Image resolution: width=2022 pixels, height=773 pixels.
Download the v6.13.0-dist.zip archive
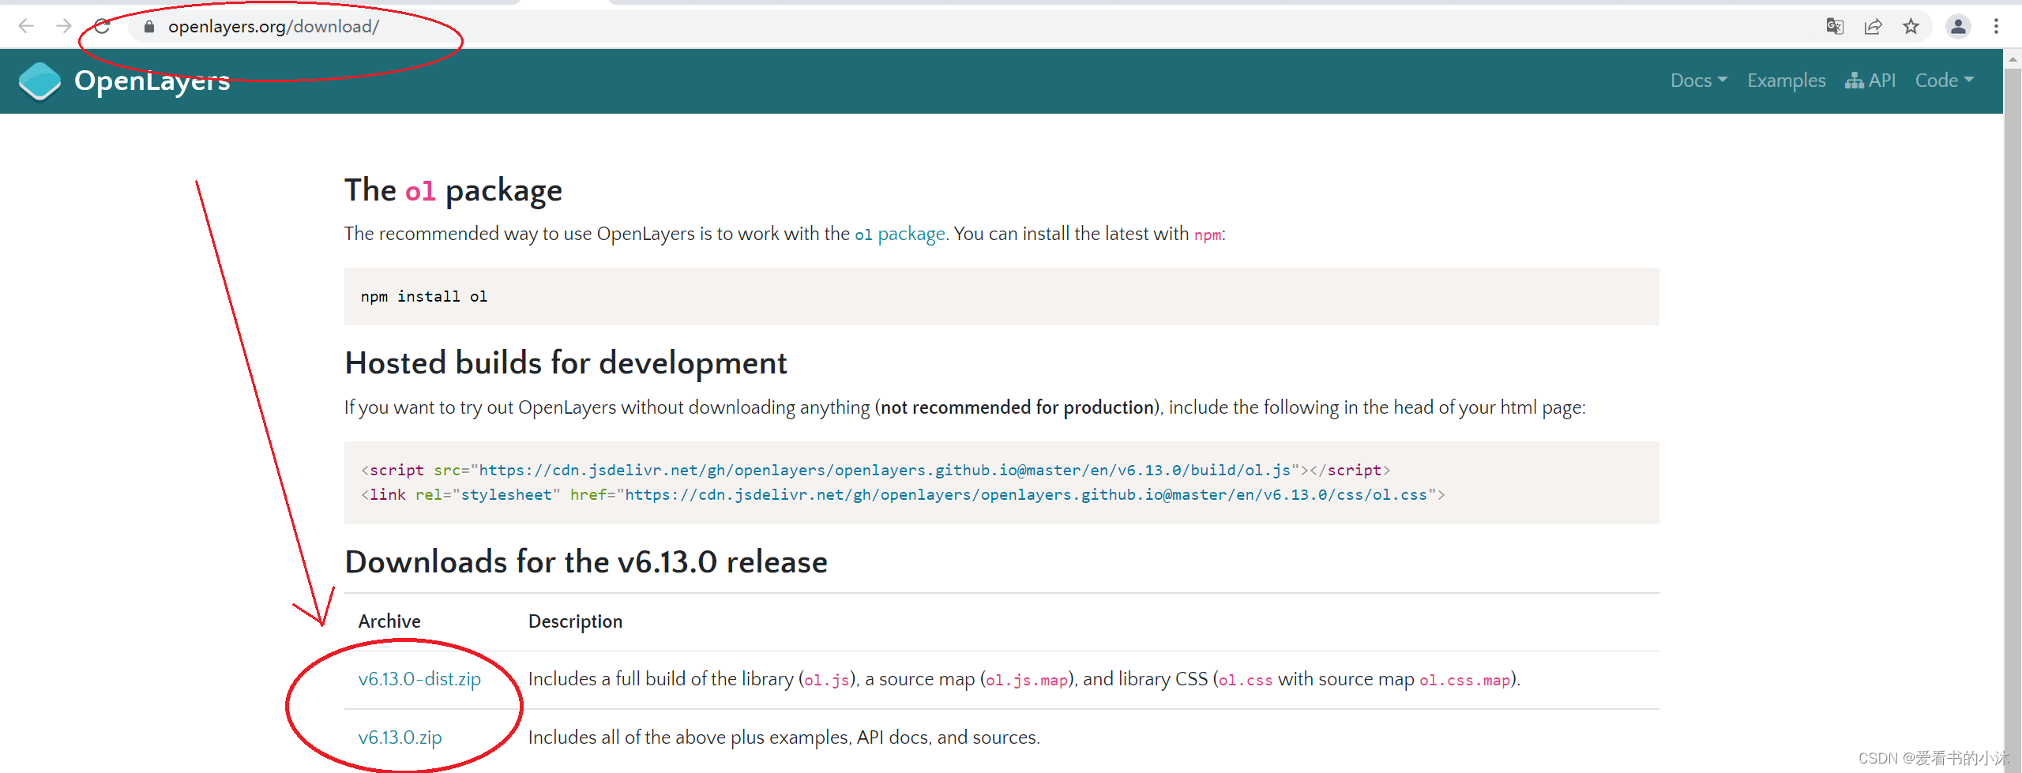pos(419,679)
